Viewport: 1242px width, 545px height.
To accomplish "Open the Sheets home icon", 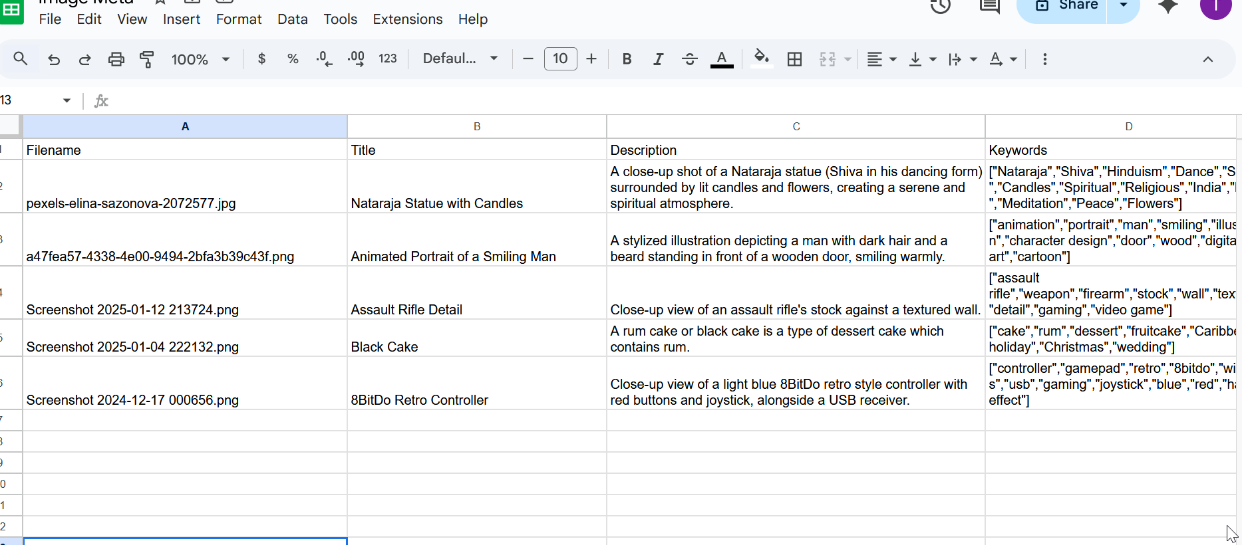I will point(11,11).
